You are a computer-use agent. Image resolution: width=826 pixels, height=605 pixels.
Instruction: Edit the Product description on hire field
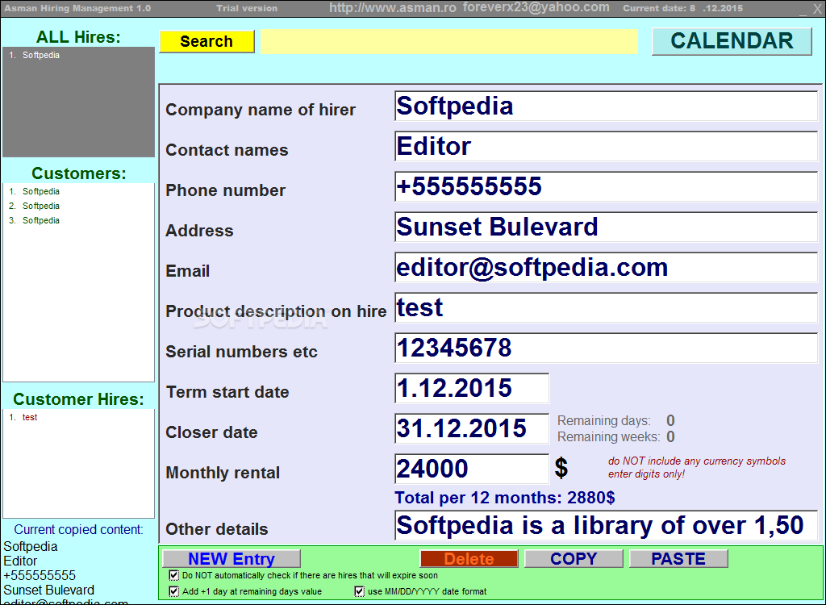[606, 307]
